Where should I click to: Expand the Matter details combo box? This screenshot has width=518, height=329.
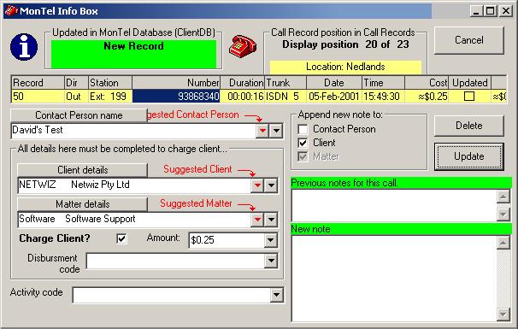click(x=271, y=220)
